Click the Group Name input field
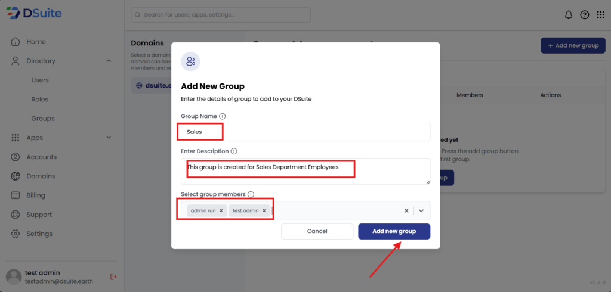Screen dimensions: 611x292 [x=322, y=132]
